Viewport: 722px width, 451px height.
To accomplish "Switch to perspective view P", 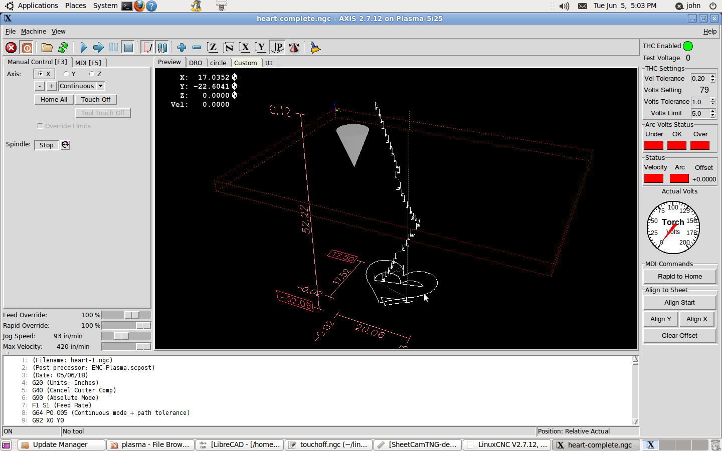I will pos(277,48).
